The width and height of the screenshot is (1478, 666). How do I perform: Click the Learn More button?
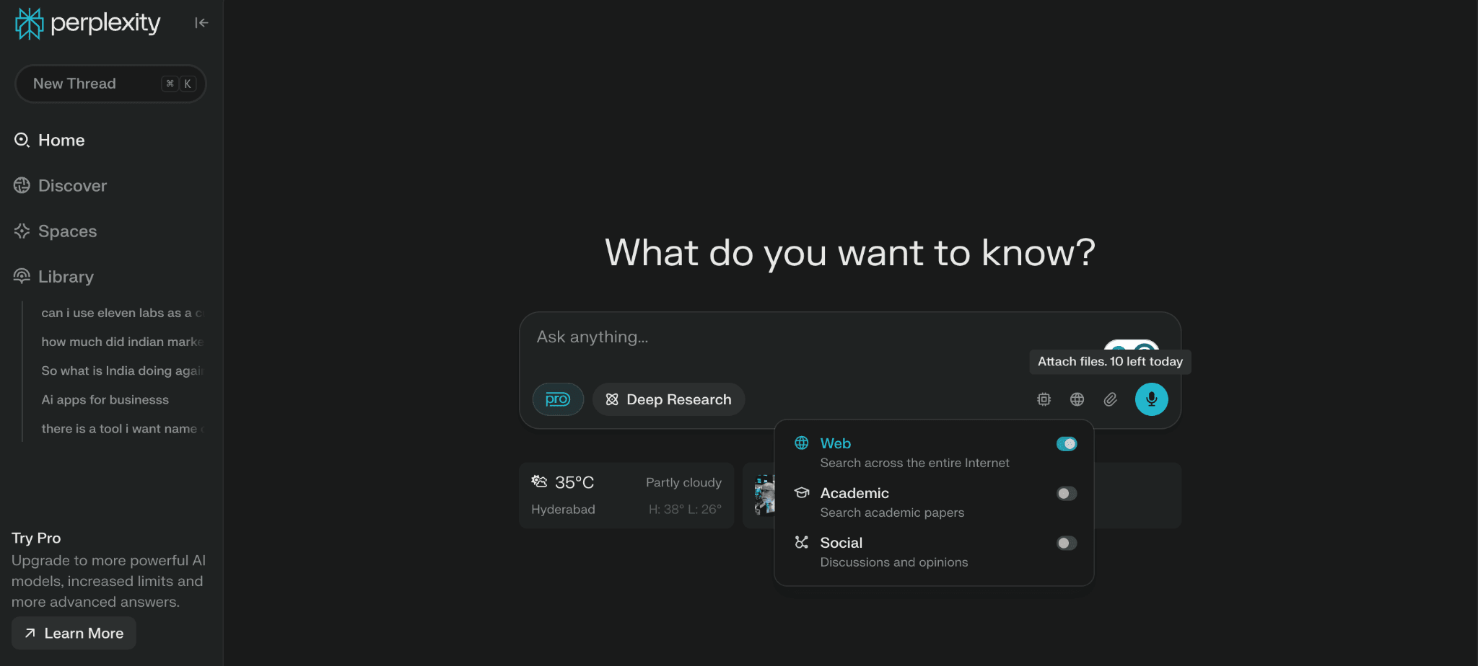coord(73,633)
